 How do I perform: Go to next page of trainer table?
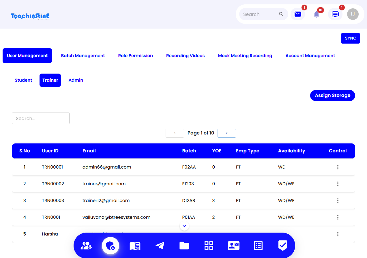coord(226,133)
